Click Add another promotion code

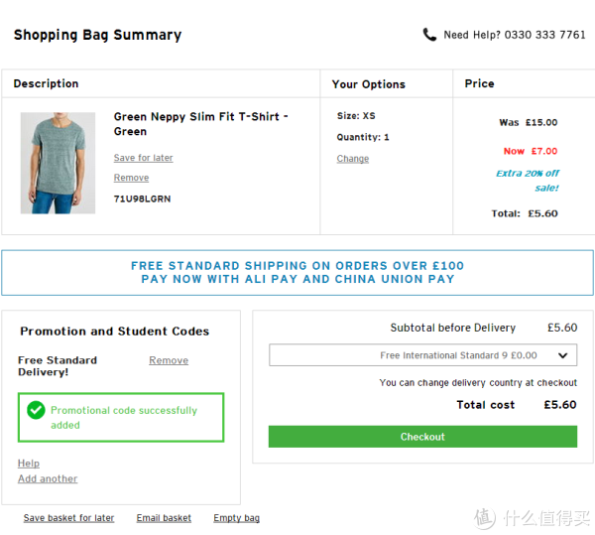pos(48,478)
